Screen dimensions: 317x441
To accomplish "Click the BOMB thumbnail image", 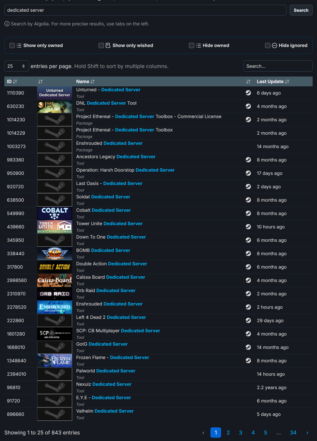I will (x=55, y=254).
